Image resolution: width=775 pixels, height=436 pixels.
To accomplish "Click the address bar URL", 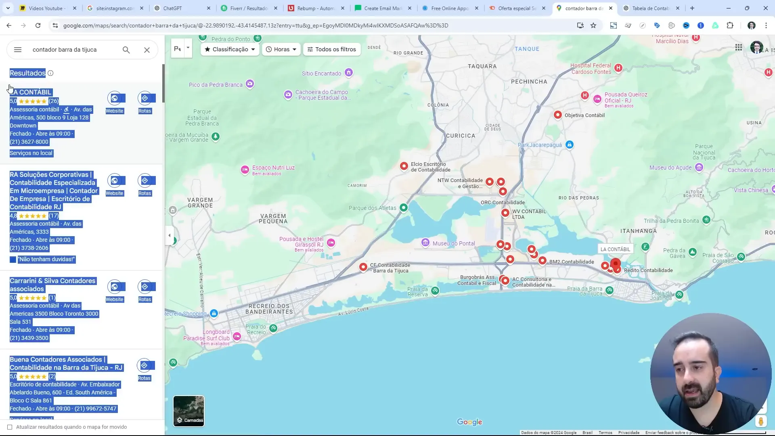I will click(x=256, y=25).
